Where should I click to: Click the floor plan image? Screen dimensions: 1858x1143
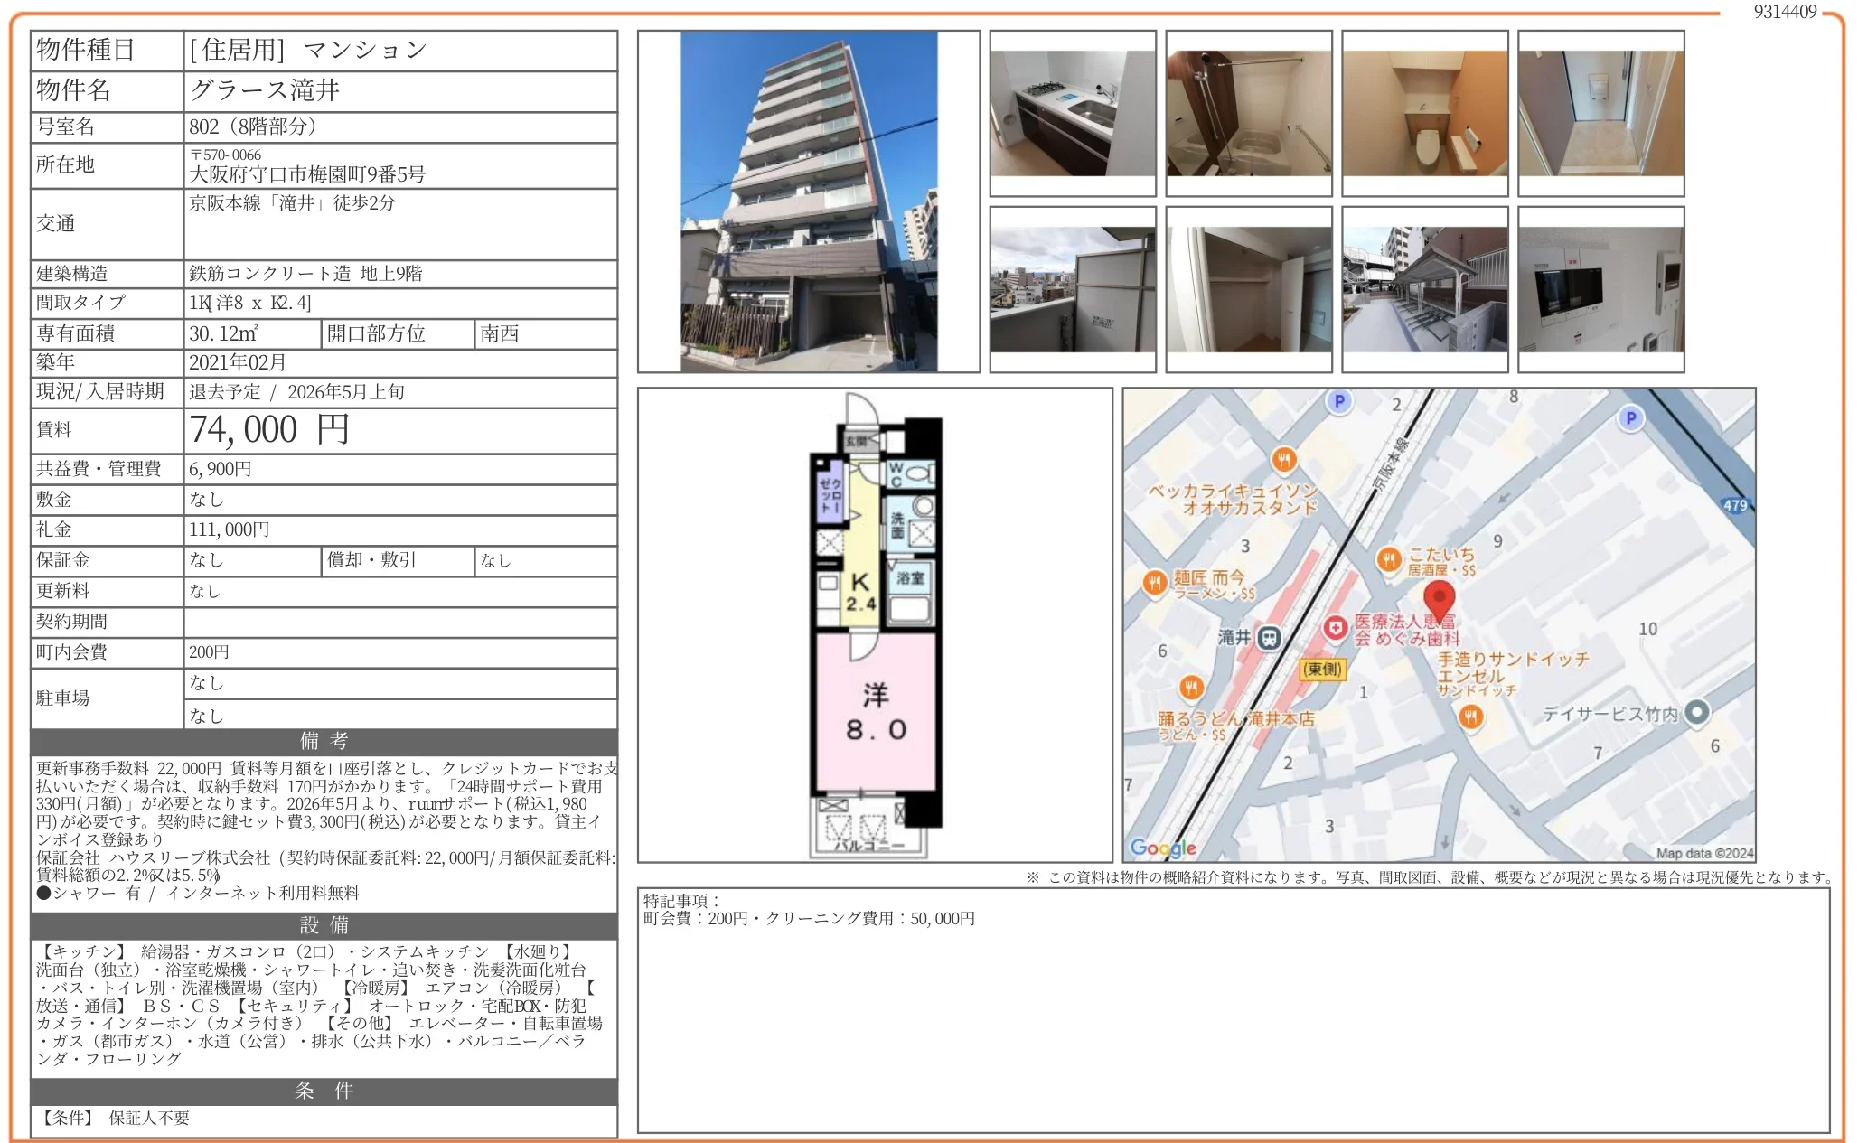pyautogui.click(x=875, y=625)
